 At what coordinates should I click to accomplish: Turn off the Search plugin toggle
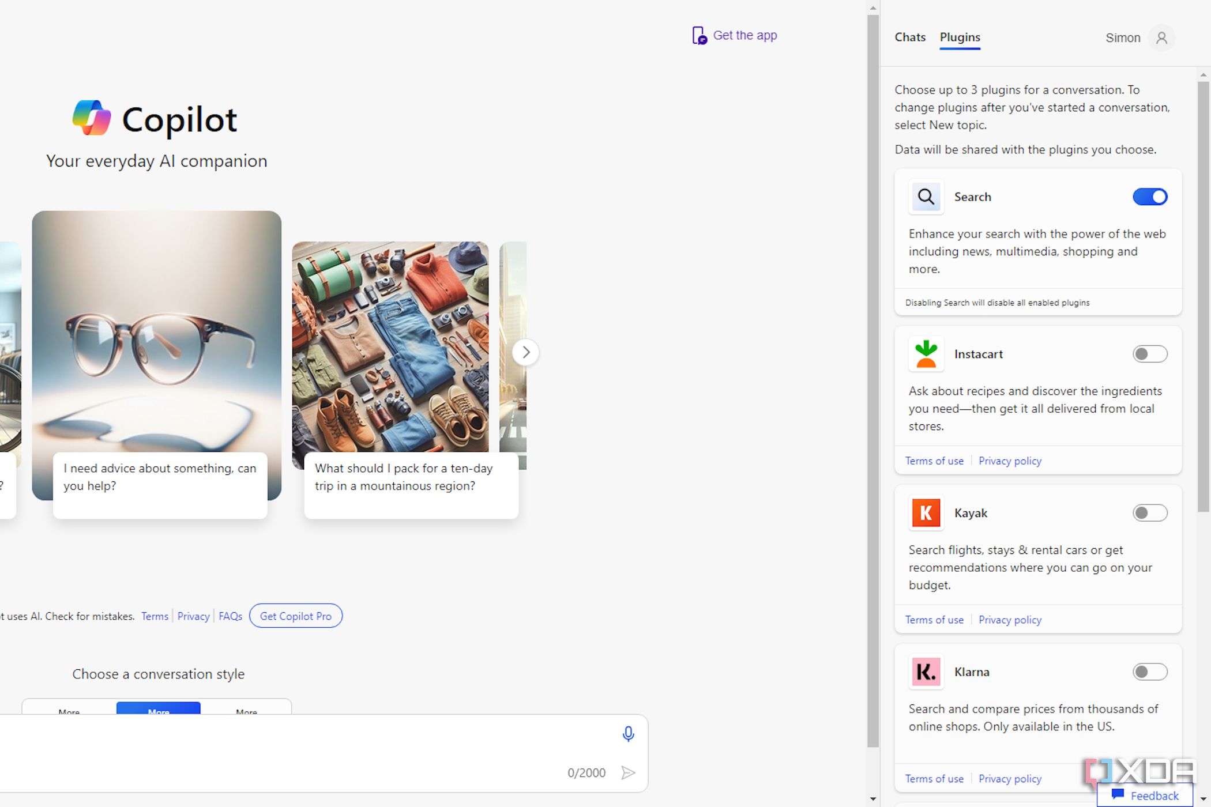pyautogui.click(x=1150, y=197)
